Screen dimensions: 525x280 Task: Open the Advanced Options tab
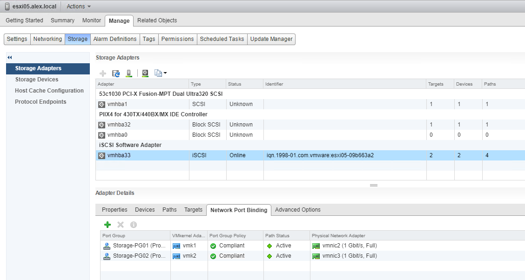[297, 210]
